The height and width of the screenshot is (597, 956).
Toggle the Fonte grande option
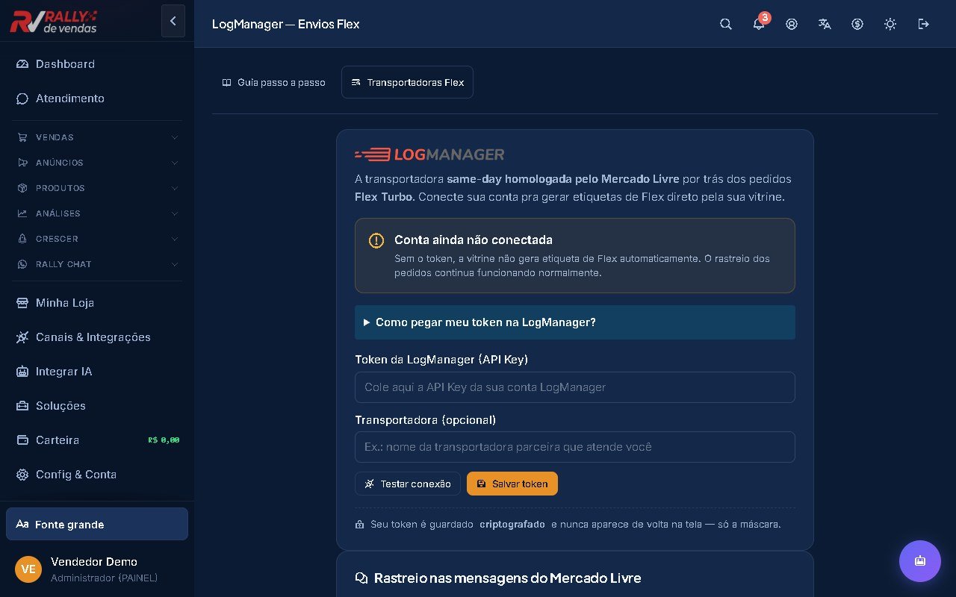[97, 524]
